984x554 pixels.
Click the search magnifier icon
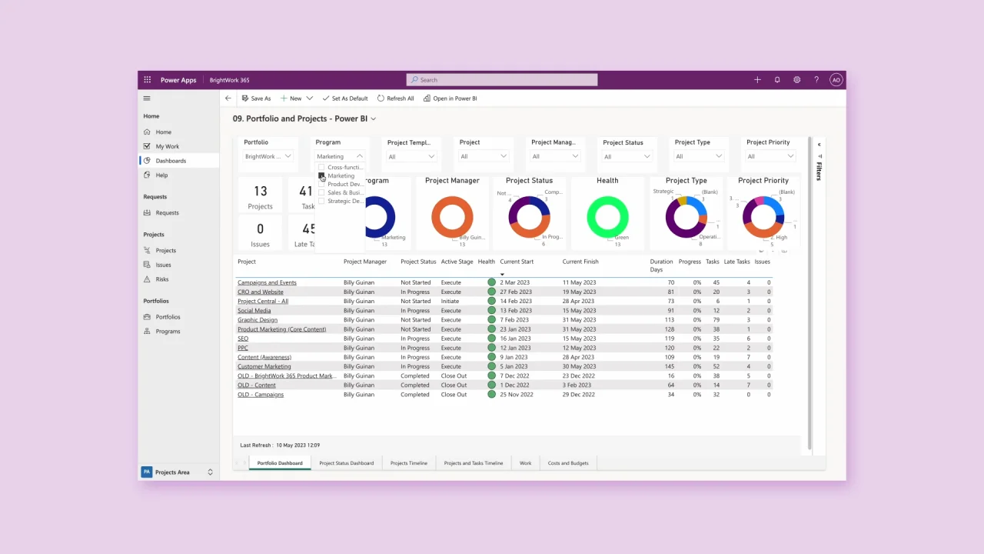point(415,80)
